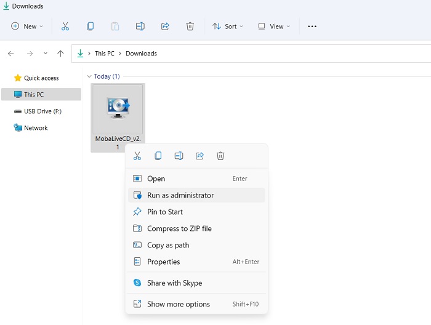The width and height of the screenshot is (431, 325).
Task: Collapse the Today group chevron
Action: (x=89, y=77)
